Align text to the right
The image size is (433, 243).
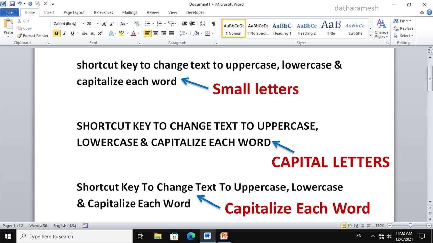point(164,33)
